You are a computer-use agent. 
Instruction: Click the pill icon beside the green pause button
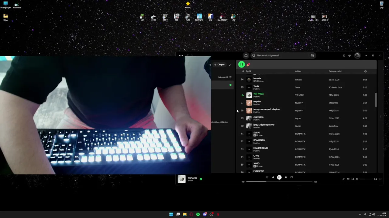pyautogui.click(x=248, y=64)
